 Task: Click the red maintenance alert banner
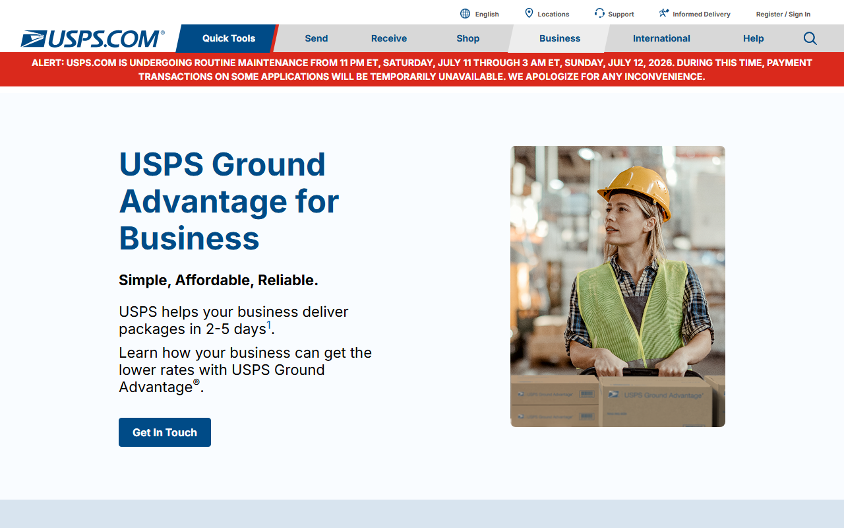tap(422, 69)
